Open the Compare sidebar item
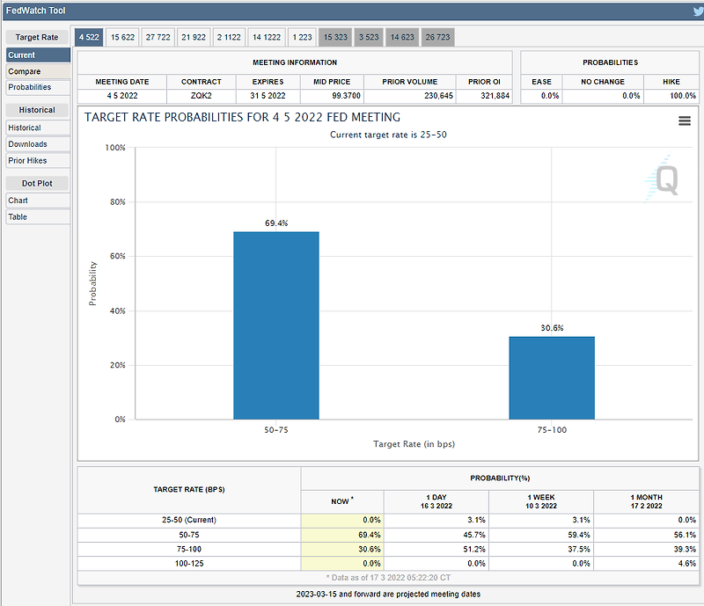The height and width of the screenshot is (606, 704). [38, 71]
